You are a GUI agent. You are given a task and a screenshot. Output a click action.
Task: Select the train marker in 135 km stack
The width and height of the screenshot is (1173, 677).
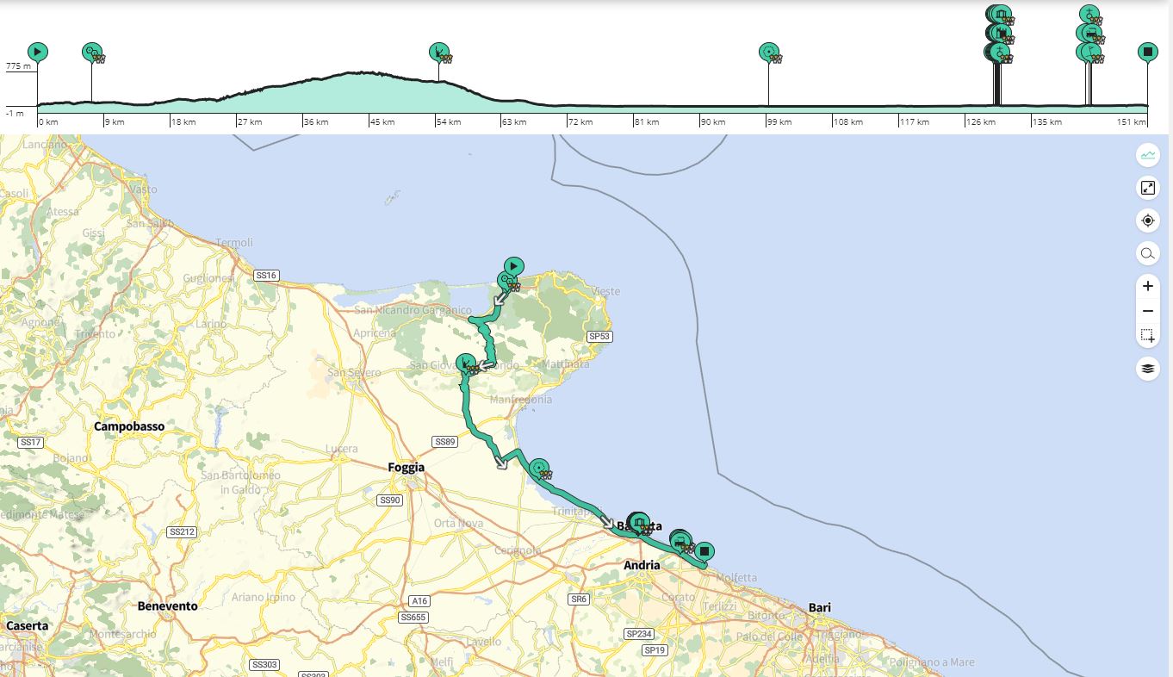click(1091, 33)
